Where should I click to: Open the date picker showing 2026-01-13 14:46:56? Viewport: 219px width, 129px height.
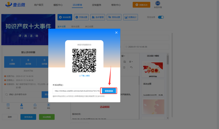[146, 47]
